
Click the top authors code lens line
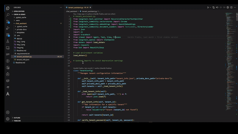pyautogui.click(x=94, y=14)
